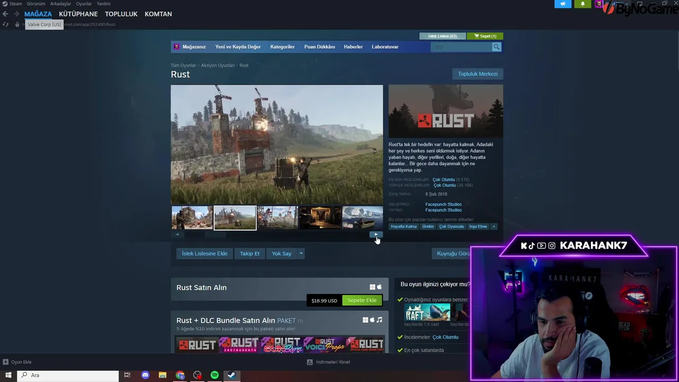The image size is (679, 382).
Task: Expand the Laboratuvar menu
Action: click(x=385, y=47)
